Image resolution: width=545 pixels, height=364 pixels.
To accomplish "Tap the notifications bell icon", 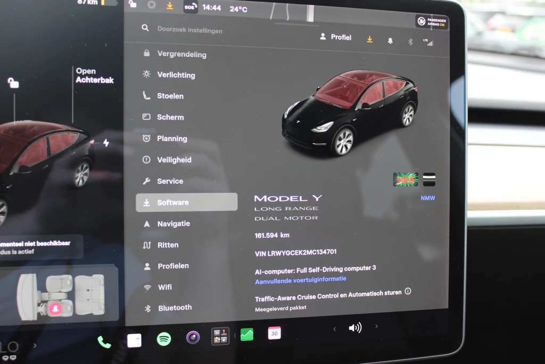I will tap(390, 41).
